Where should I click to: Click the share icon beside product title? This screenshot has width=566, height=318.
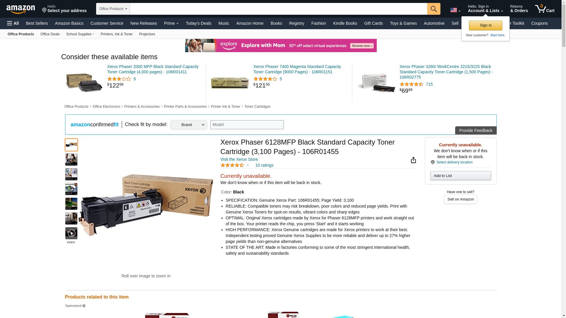pos(413,160)
